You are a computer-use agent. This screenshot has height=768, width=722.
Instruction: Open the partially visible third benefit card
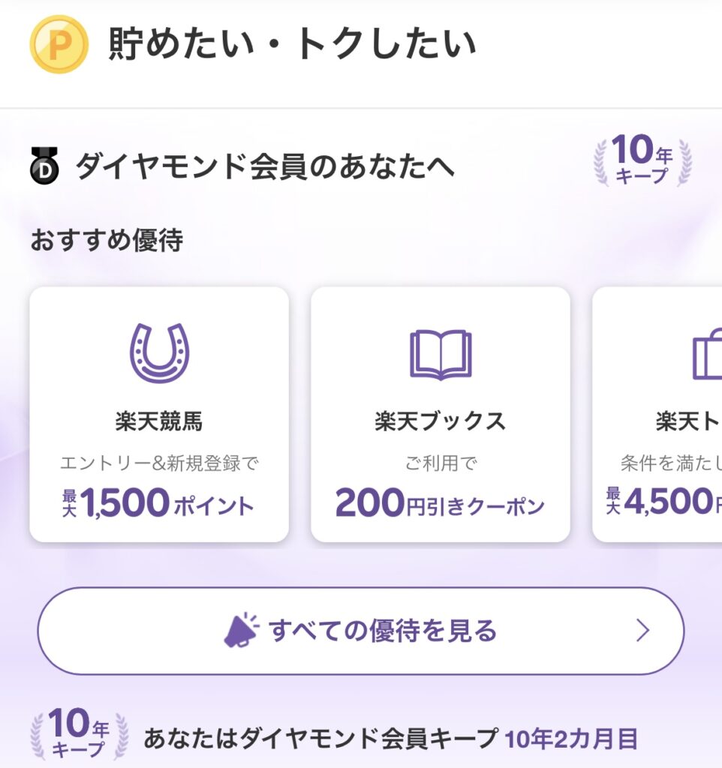(657, 414)
